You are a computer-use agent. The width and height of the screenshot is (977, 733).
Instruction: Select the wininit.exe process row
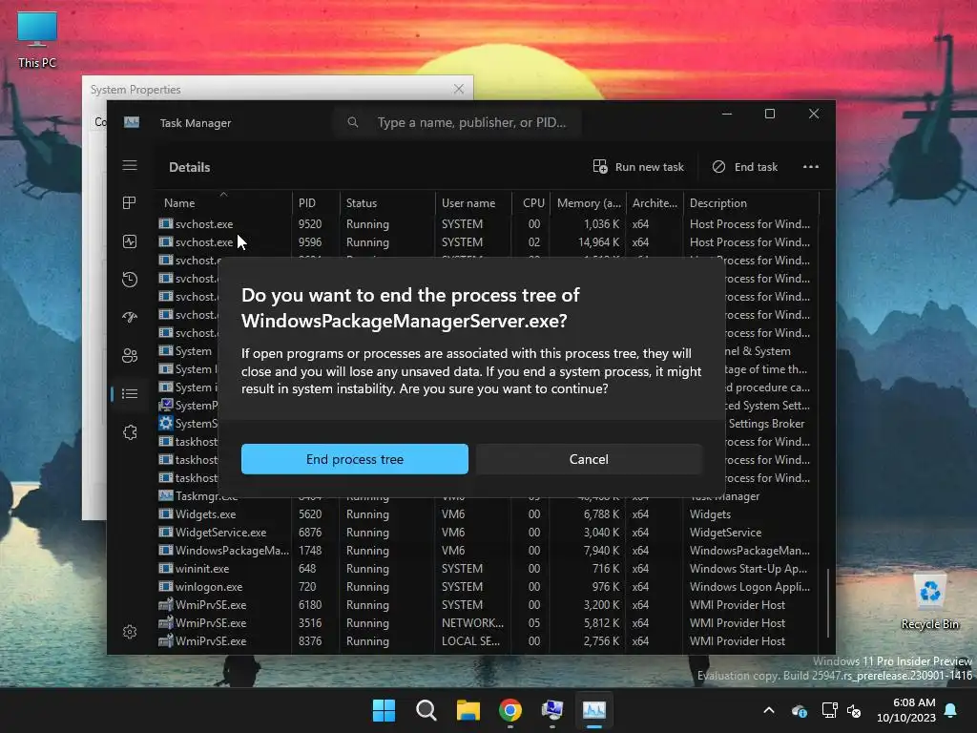coord(488,569)
